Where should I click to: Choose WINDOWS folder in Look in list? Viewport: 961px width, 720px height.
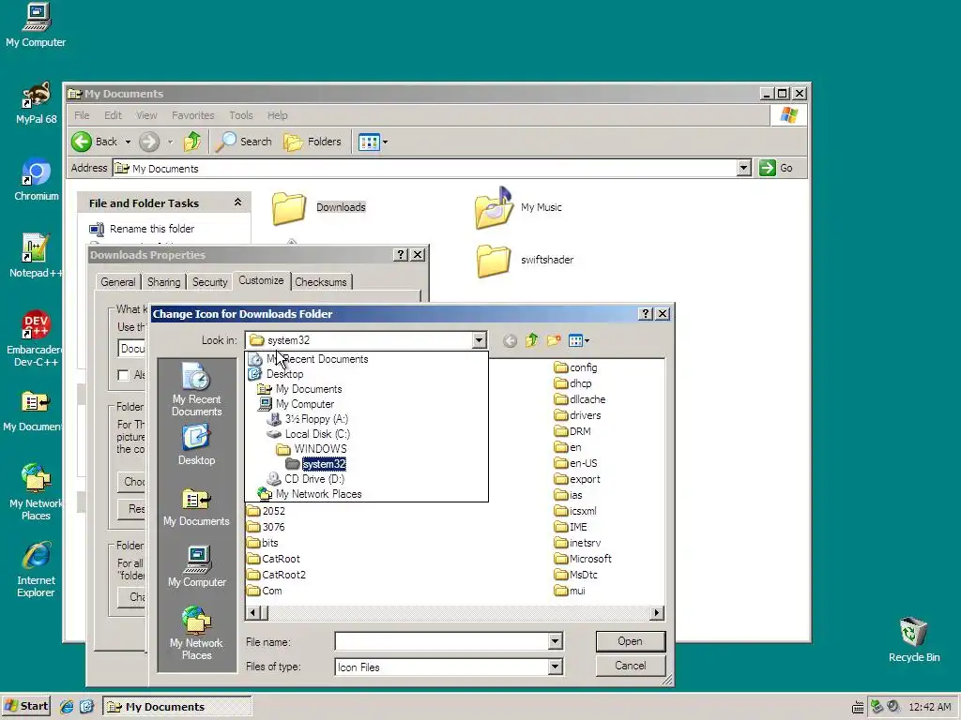point(311,449)
